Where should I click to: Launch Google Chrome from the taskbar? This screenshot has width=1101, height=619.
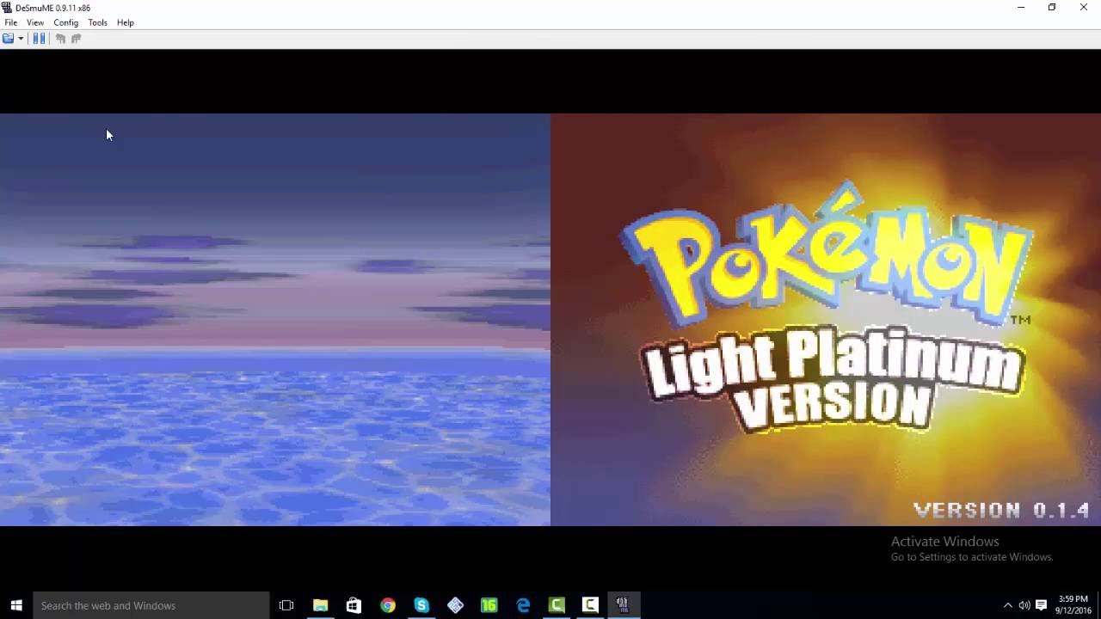point(388,605)
